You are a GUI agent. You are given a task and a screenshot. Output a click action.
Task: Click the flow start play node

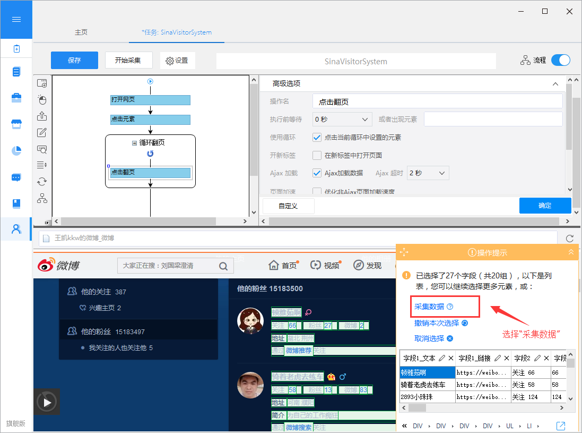coord(150,81)
